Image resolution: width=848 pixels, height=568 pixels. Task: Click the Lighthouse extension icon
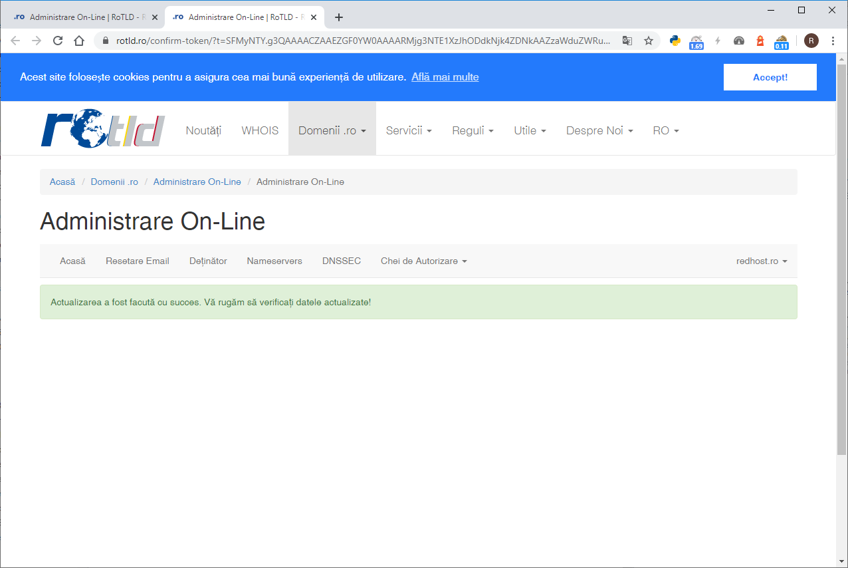[760, 41]
